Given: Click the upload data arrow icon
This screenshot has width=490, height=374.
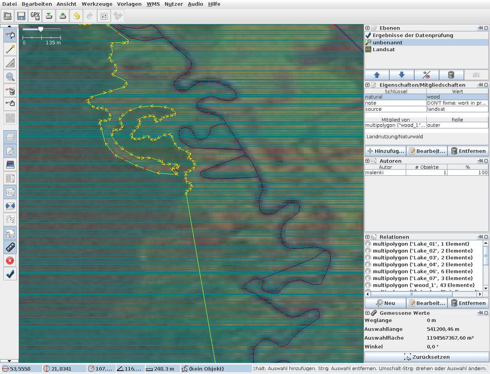Looking at the screenshot, I should coord(63,16).
